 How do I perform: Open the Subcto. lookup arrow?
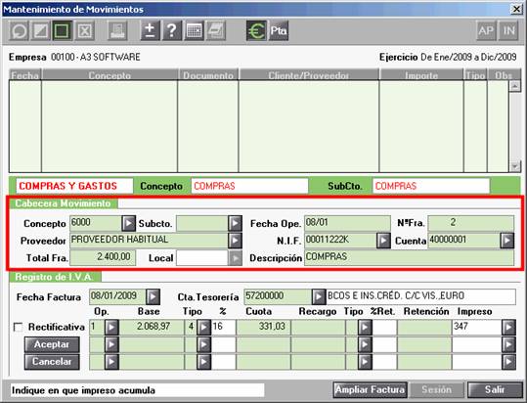click(x=235, y=223)
